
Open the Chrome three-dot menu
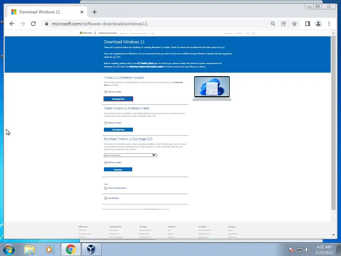329,24
